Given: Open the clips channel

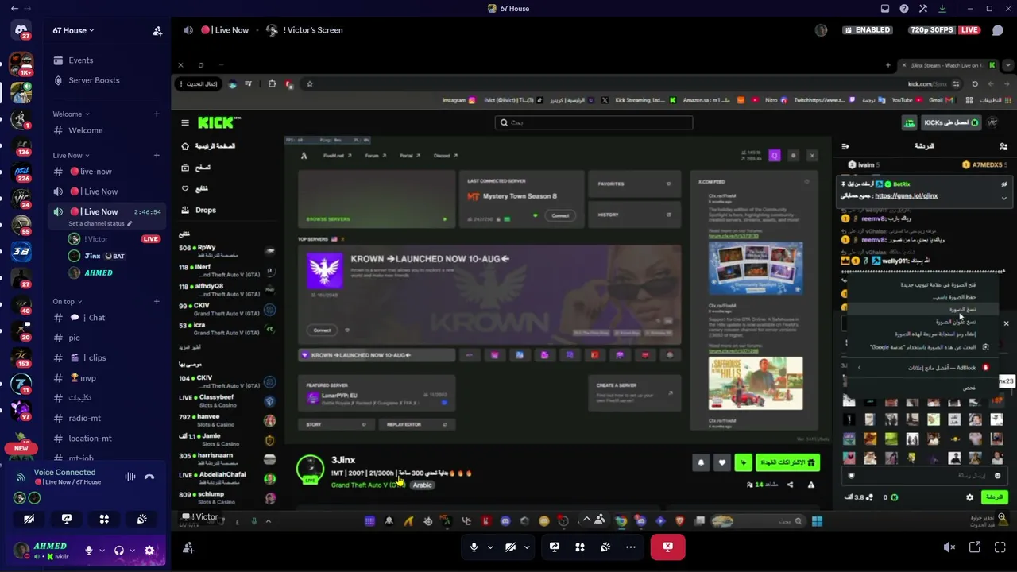Looking at the screenshot, I should [x=106, y=358].
